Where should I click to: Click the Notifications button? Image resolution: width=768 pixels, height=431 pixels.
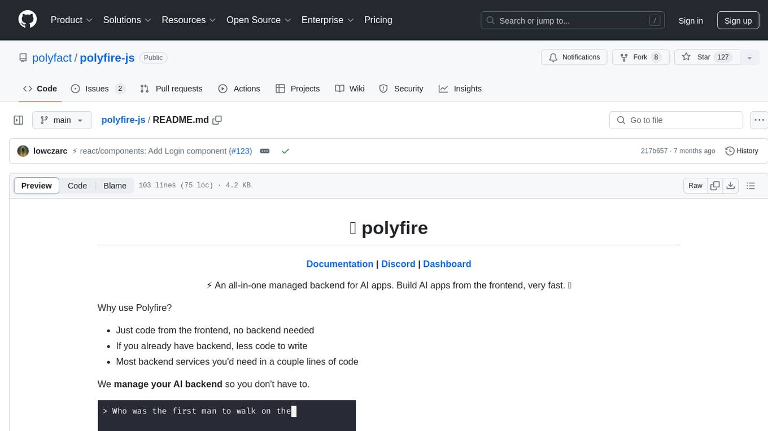[x=574, y=57]
